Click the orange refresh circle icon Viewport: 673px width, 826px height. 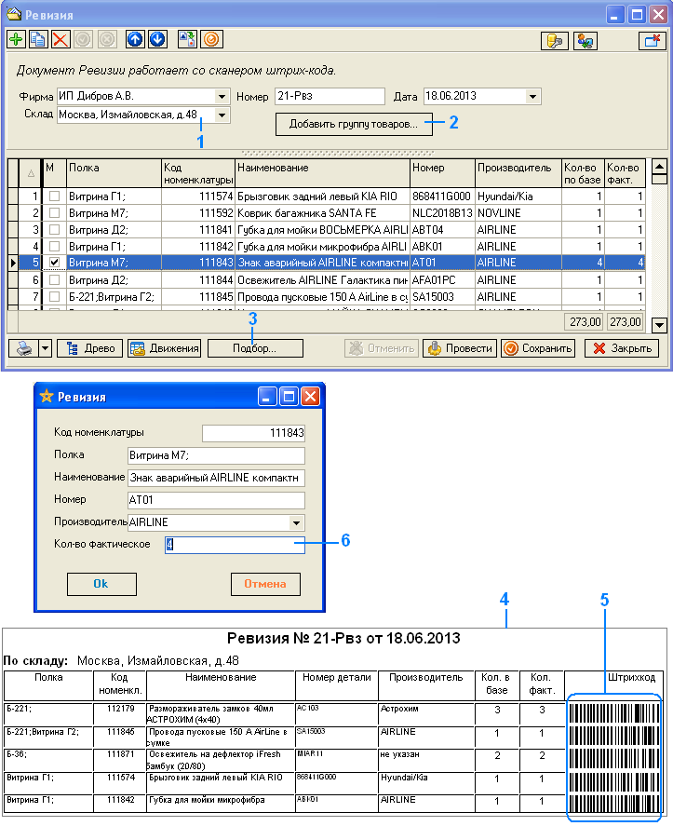click(x=211, y=39)
